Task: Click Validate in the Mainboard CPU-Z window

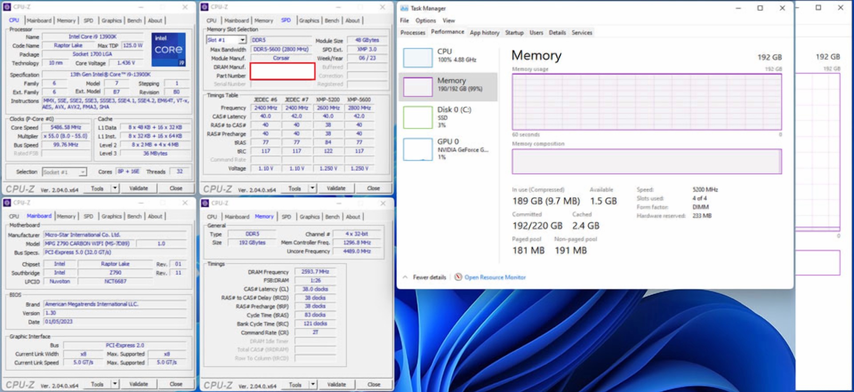Action: (139, 384)
